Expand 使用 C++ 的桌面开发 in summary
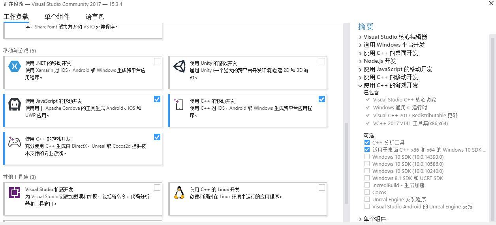 [x=360, y=53]
